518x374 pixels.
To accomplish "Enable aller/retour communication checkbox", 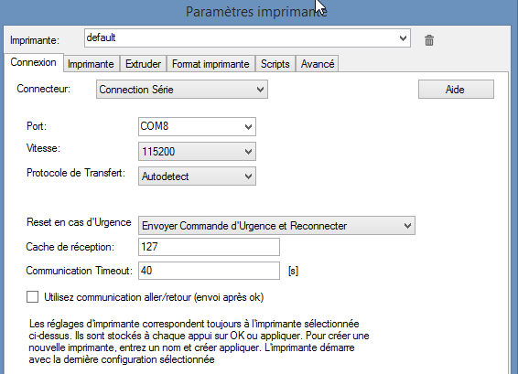I will point(32,297).
